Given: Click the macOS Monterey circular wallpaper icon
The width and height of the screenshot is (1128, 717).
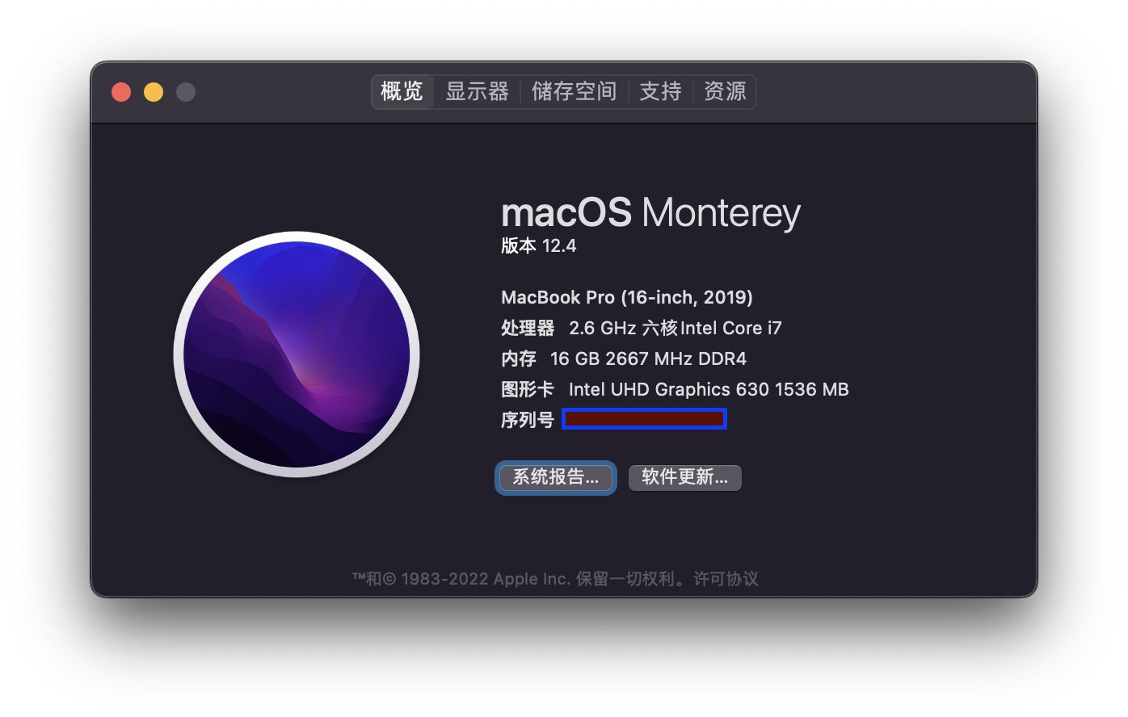Looking at the screenshot, I should 297,354.
